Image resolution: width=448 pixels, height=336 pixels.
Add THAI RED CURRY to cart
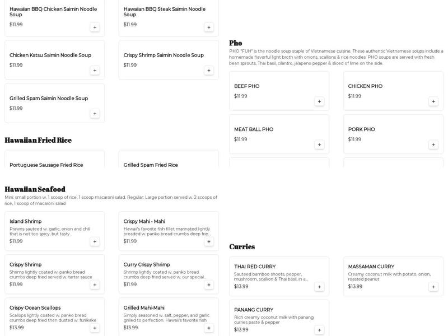pyautogui.click(x=319, y=287)
